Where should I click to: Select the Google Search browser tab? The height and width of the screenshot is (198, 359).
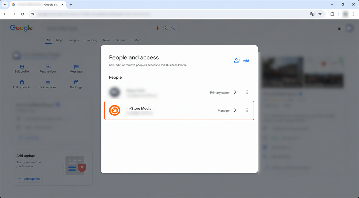coord(38,5)
